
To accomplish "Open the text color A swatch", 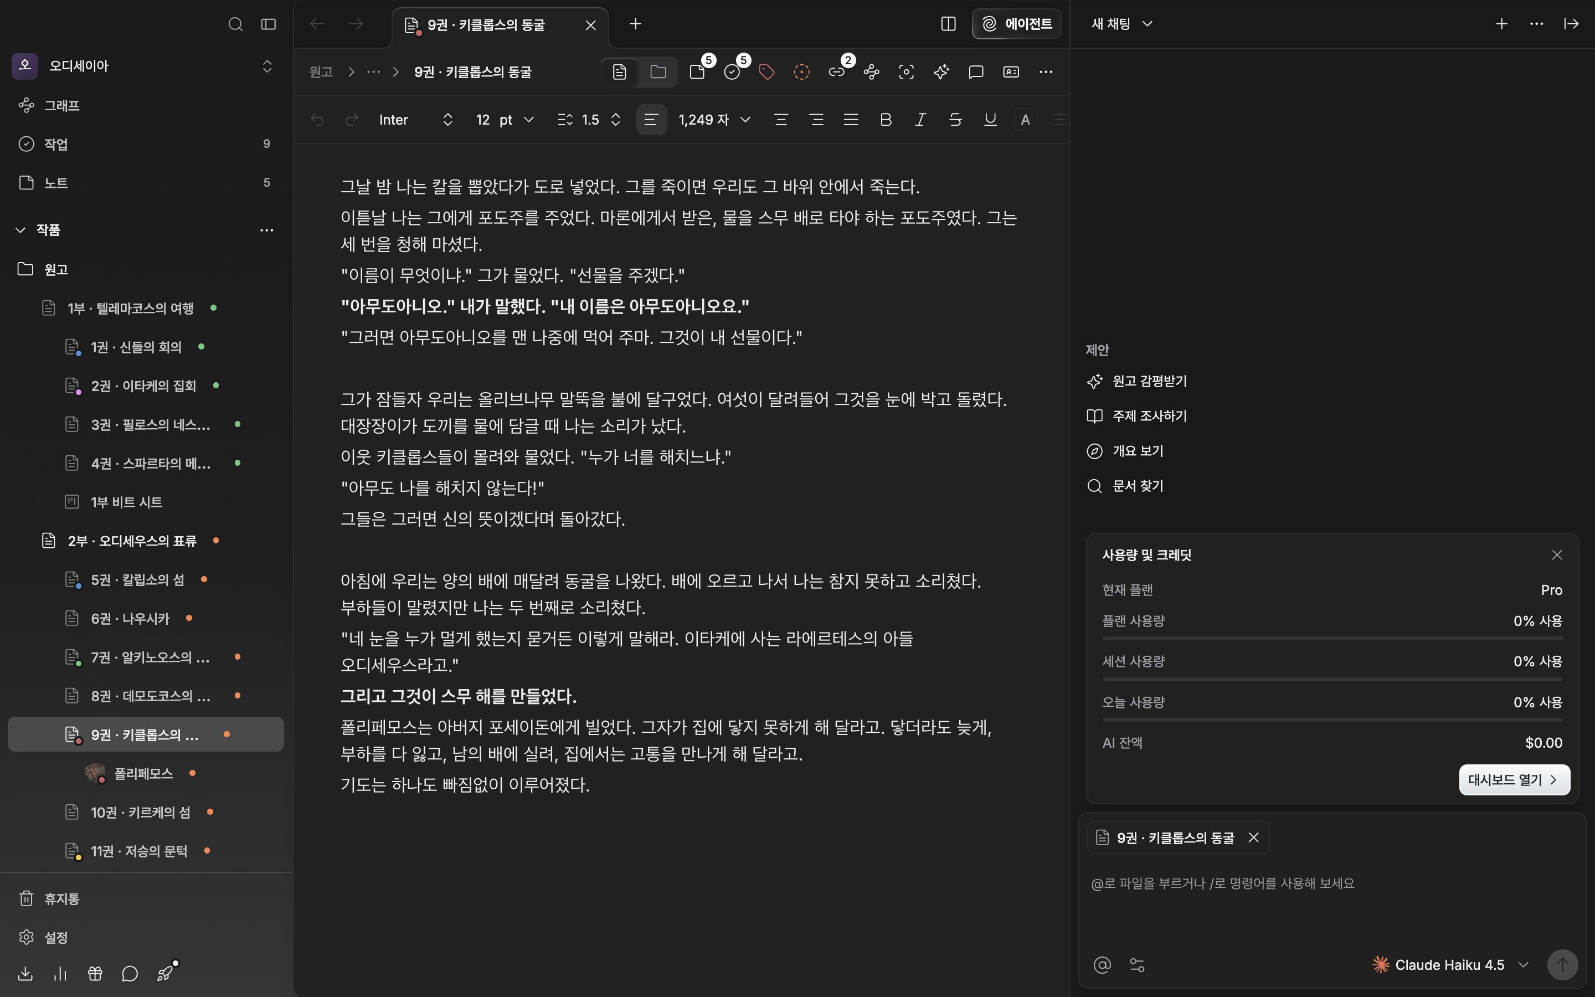I will click(1025, 119).
